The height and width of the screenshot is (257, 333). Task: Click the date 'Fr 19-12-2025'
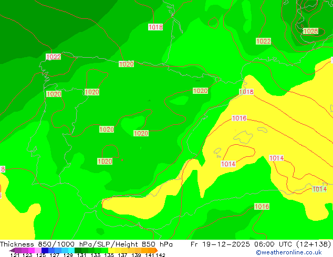pos(220,244)
